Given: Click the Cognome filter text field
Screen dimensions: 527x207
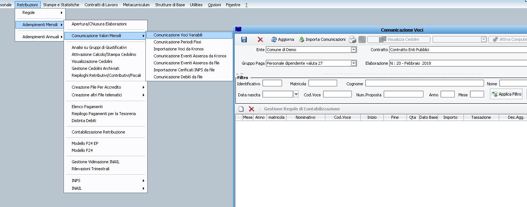Looking at the screenshot, I should point(424,83).
